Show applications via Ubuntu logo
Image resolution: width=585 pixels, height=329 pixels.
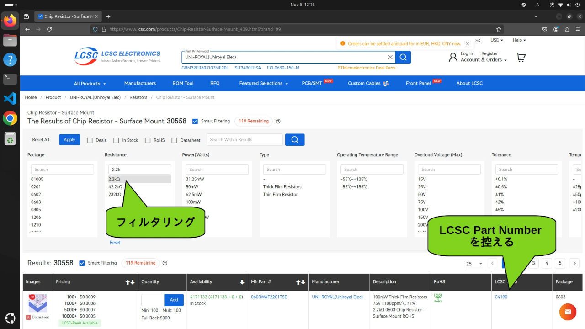(10, 318)
